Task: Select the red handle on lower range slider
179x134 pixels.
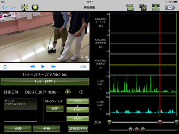Action: 137,130
